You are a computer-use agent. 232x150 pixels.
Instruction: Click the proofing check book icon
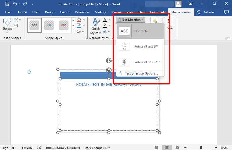click(x=39, y=147)
